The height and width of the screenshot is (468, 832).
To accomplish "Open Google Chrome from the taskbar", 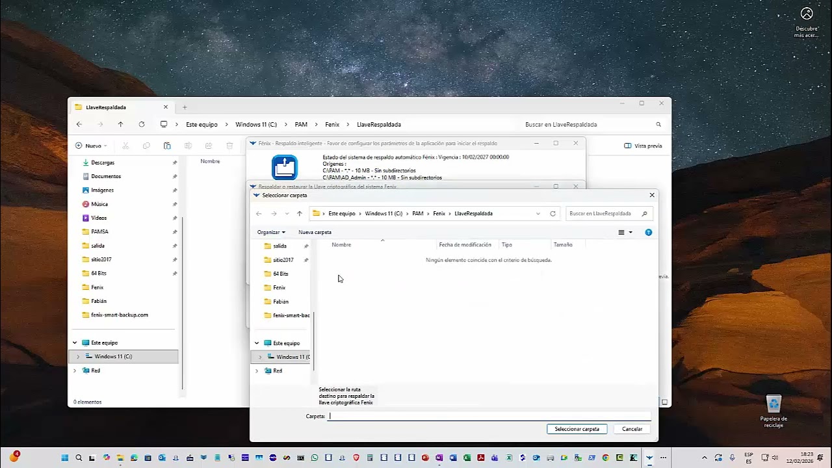I will pyautogui.click(x=606, y=458).
